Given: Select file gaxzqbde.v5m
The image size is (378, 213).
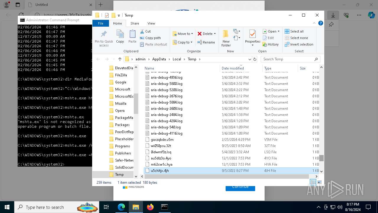Looking at the screenshot, I should pos(162,140).
